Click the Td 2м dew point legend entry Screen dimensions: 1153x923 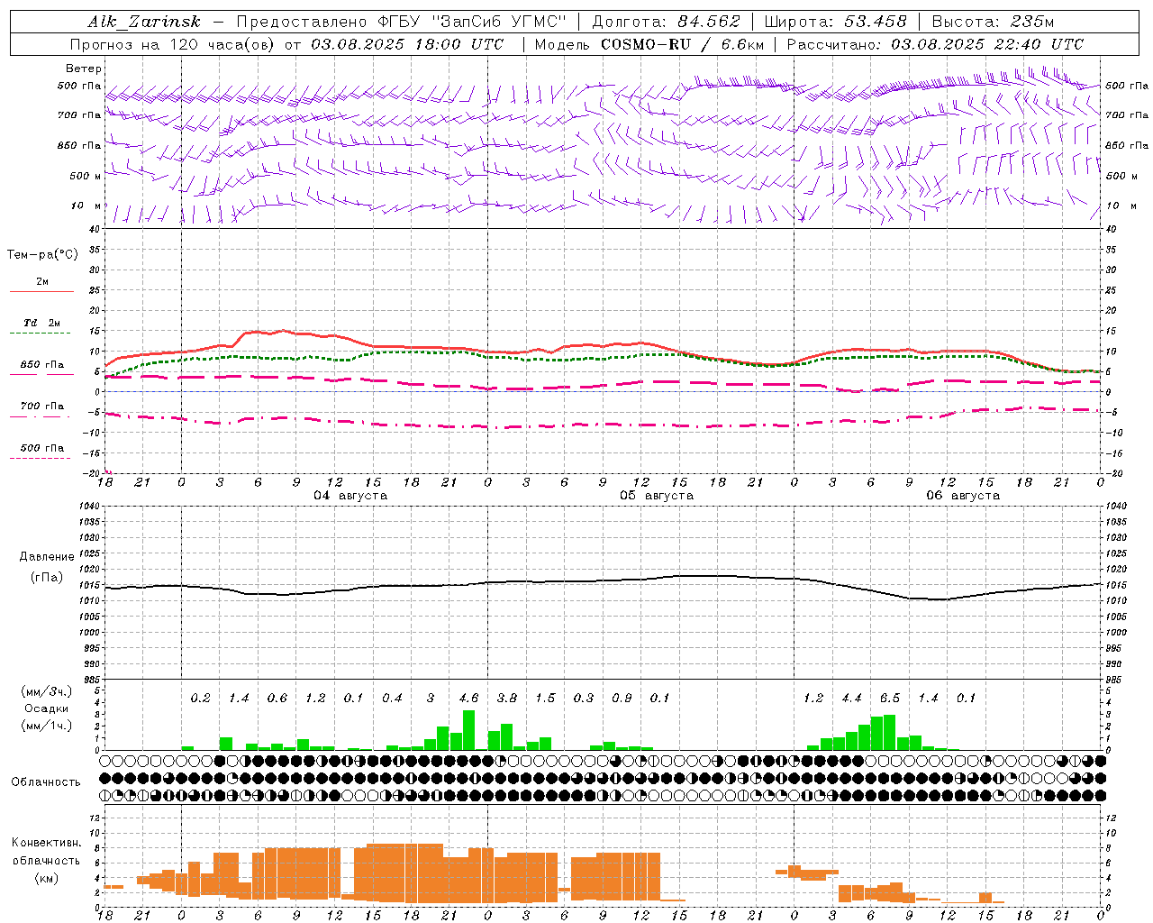42,323
